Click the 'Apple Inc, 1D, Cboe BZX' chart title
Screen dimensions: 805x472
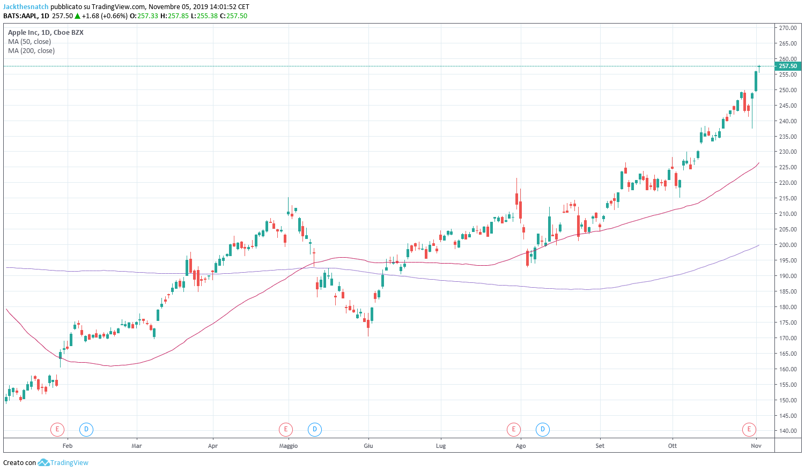(x=46, y=33)
